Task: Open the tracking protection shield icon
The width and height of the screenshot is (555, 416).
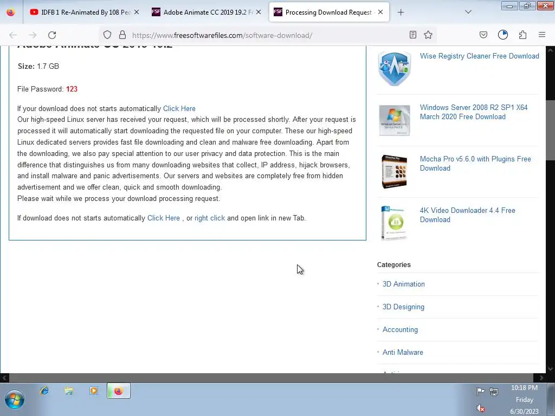Action: click(x=107, y=35)
